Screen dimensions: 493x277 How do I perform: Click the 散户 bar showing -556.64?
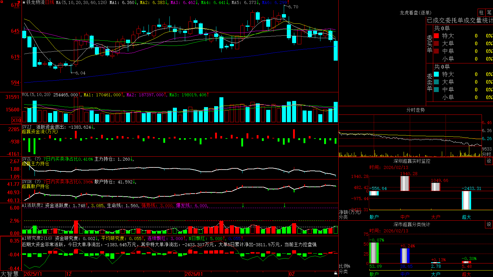click(x=374, y=193)
